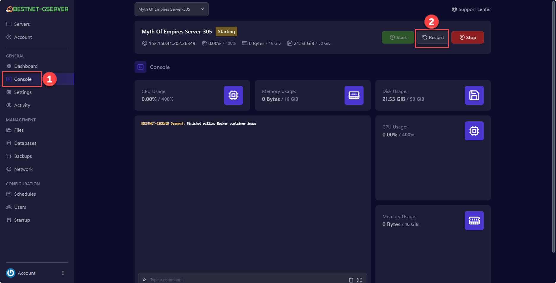
Task: Open the account options three-dot menu
Action: [x=63, y=273]
